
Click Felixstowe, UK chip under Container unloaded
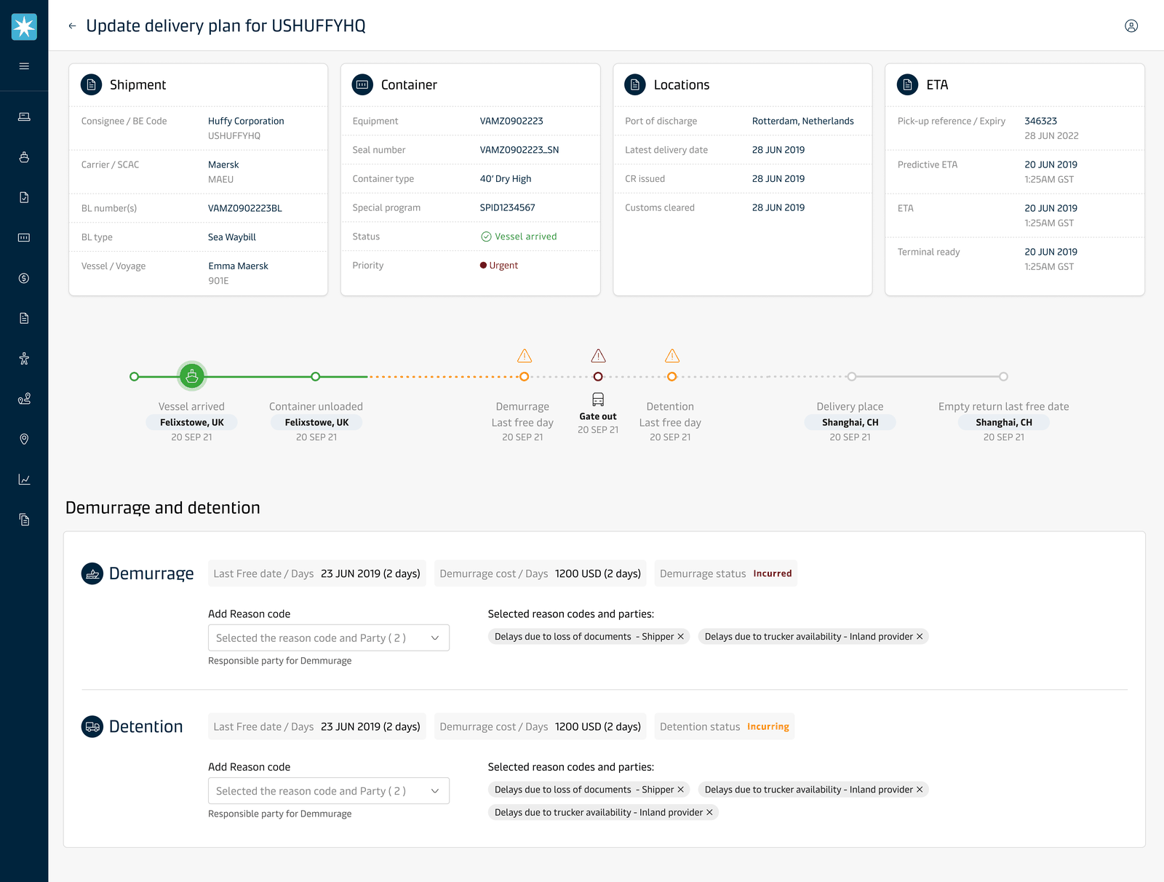coord(316,422)
